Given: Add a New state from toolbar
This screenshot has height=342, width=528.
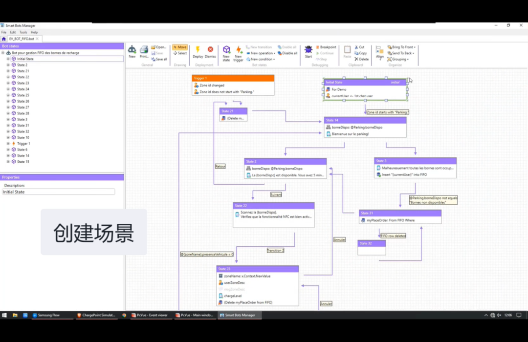Looking at the screenshot, I should (x=226, y=53).
